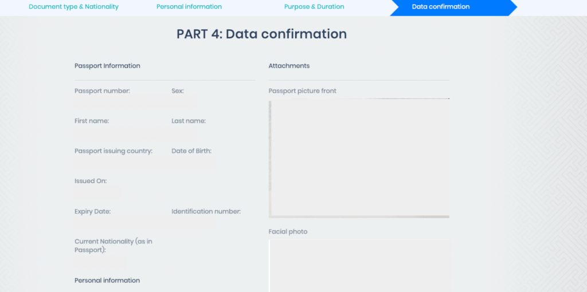Click the Attachments section header

point(289,66)
